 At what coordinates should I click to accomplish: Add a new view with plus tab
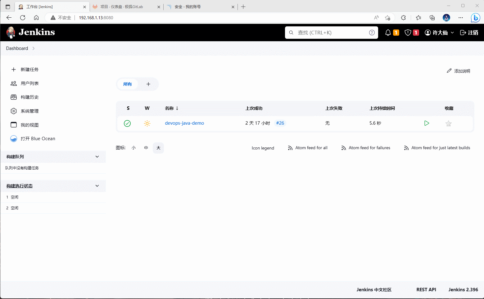coord(148,84)
